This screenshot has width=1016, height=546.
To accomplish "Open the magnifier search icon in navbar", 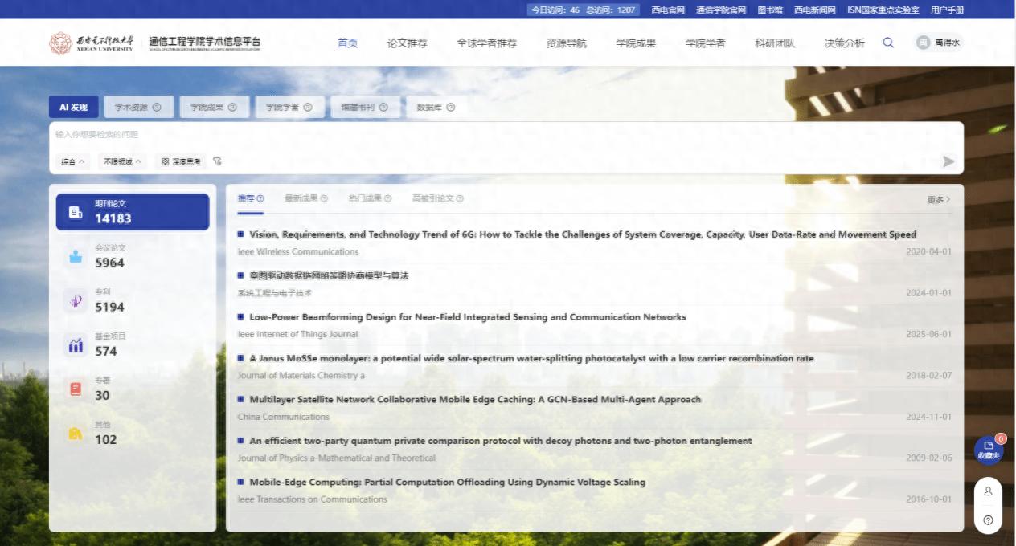I will tap(888, 43).
